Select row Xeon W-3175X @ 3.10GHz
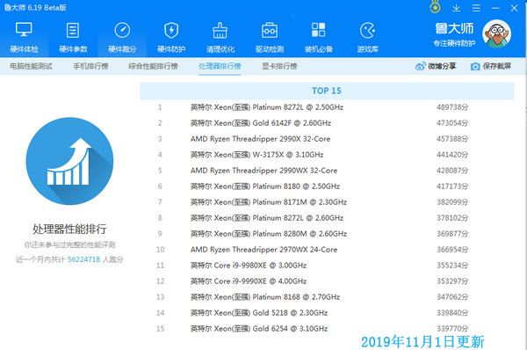 click(327, 155)
